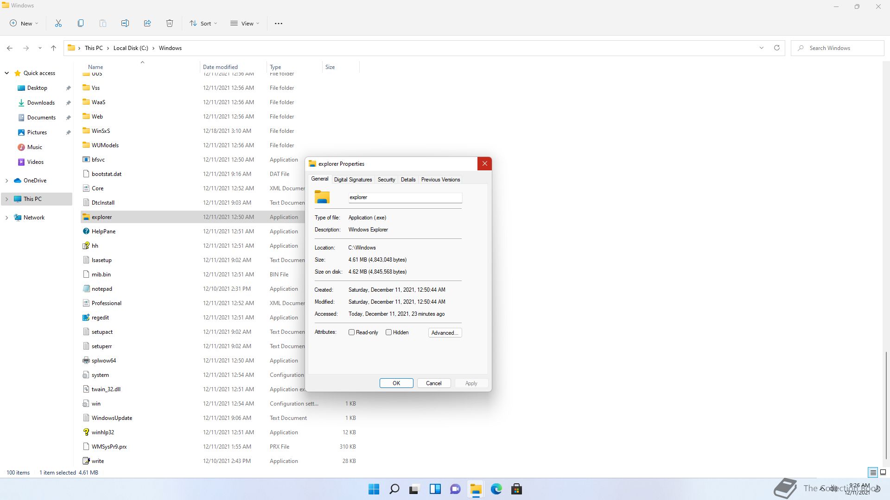Open Downloads in Quick access
The width and height of the screenshot is (890, 500).
click(x=41, y=103)
